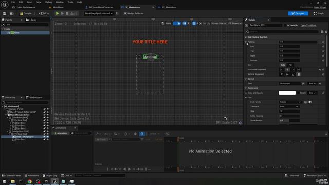The image size is (329, 185).
Task: Collapse the MainMenuSwitcher node
Action: point(6,115)
